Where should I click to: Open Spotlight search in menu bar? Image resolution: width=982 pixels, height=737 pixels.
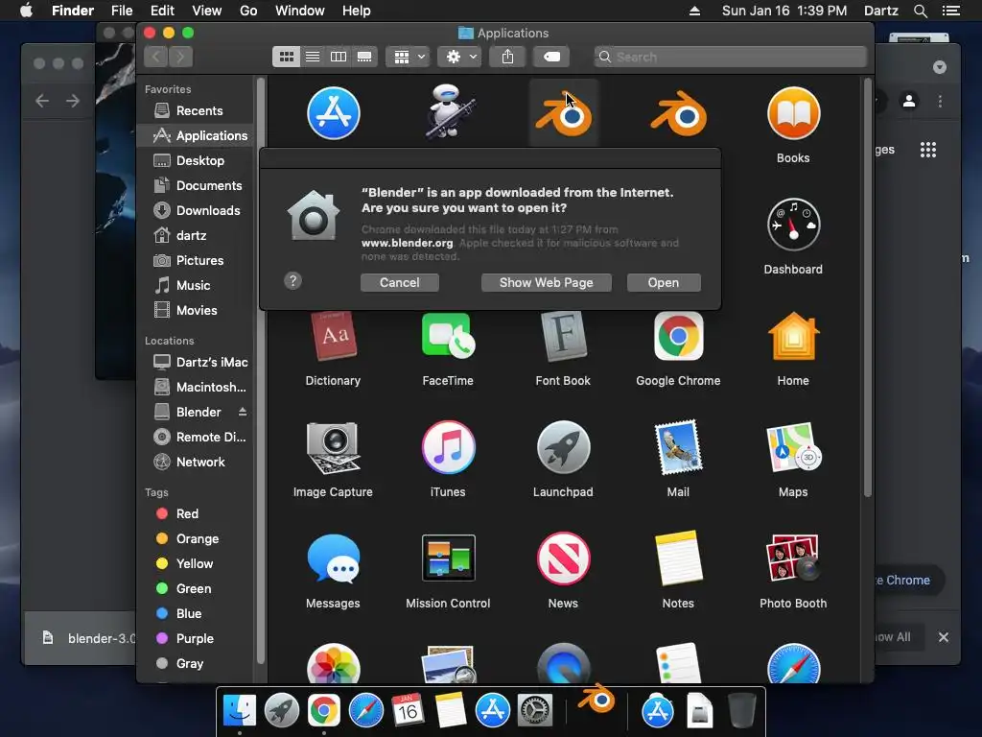(x=920, y=11)
